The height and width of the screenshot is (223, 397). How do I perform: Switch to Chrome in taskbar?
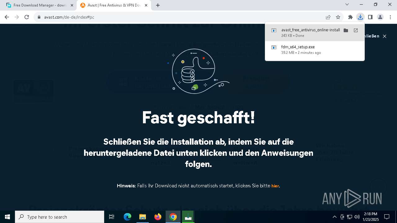coord(173,217)
